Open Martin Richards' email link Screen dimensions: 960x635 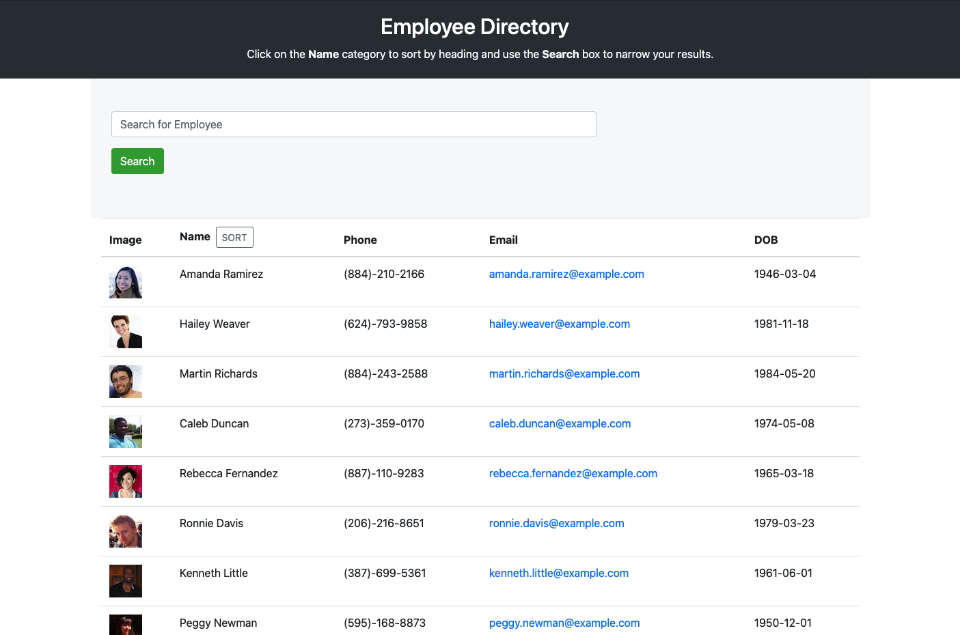point(564,373)
